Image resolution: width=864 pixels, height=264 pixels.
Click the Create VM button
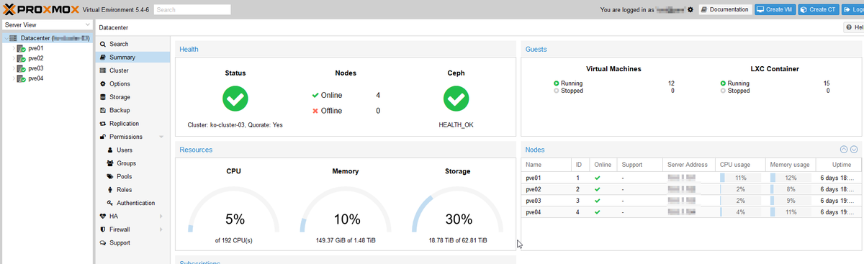775,10
